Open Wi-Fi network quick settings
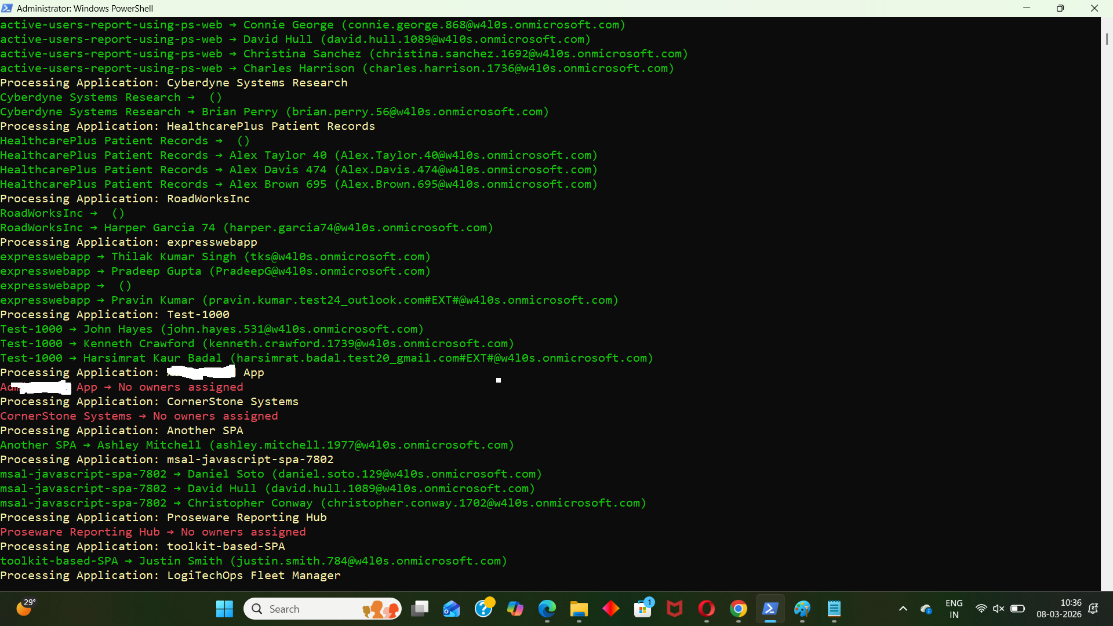This screenshot has width=1113, height=626. point(981,609)
